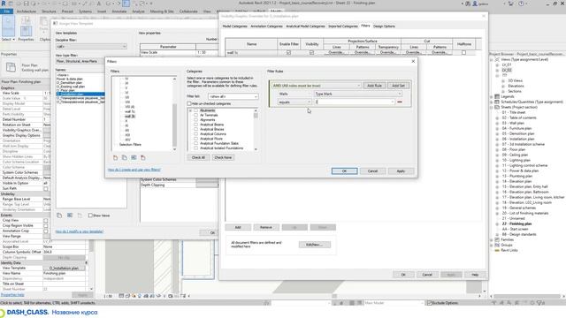Open the Discipline filter dropdown
Image resolution: width=566 pixels, height=318 pixels.
91,47
